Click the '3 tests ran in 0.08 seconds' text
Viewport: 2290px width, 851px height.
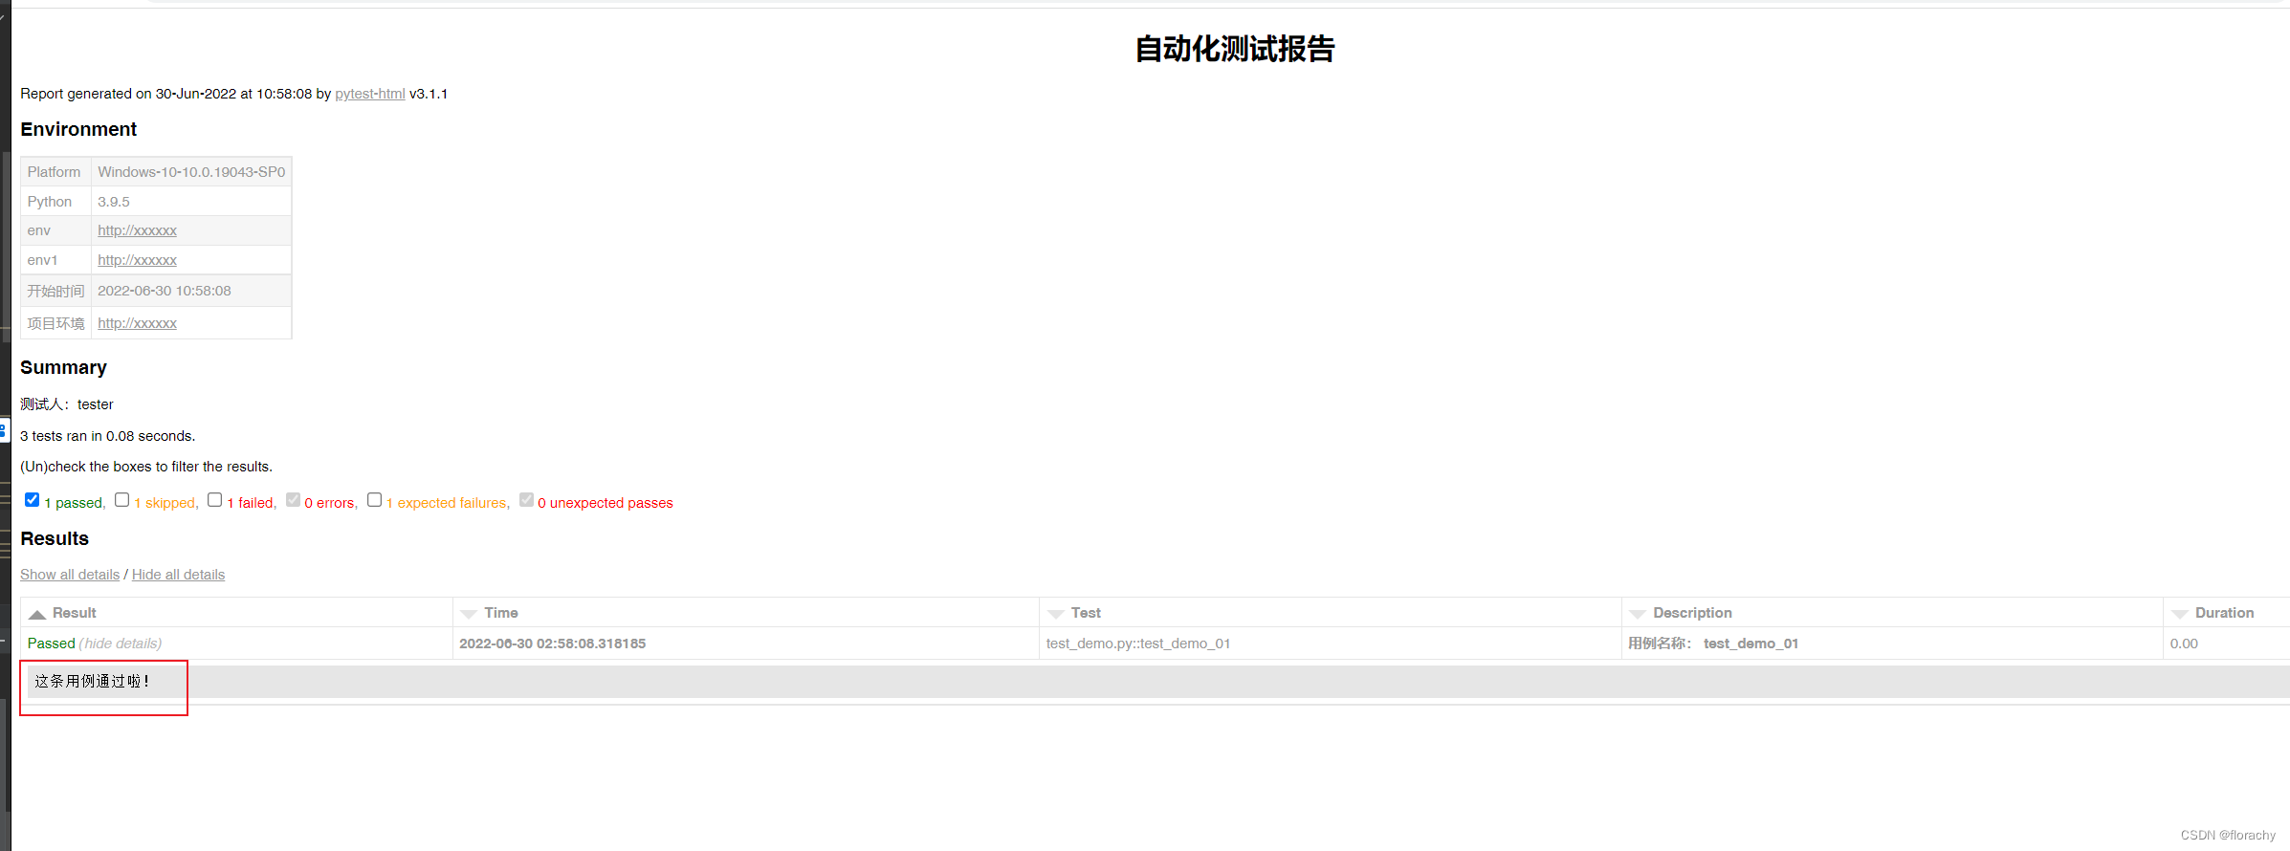tap(108, 436)
